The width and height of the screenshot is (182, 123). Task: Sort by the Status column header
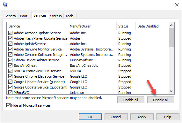pyautogui.click(x=126, y=26)
